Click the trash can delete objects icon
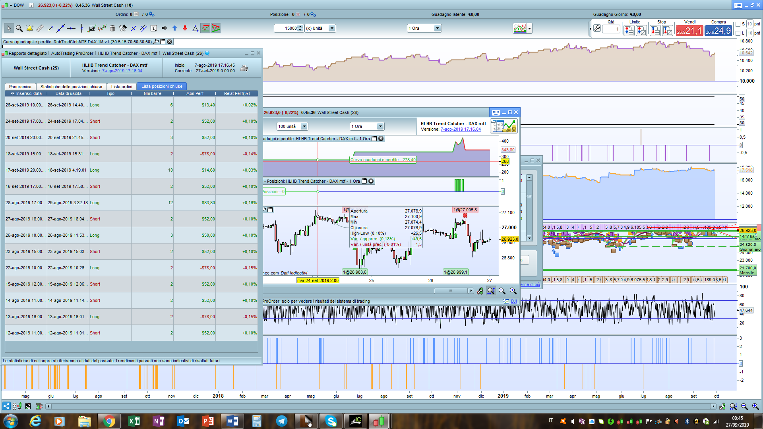The image size is (763, 429). tap(112, 28)
